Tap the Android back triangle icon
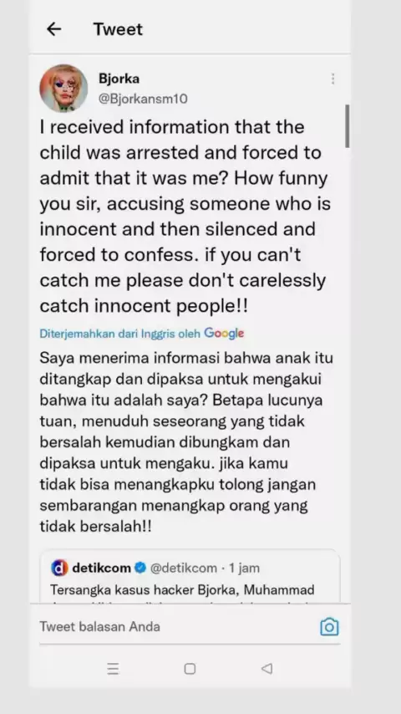The height and width of the screenshot is (714, 401). pos(266,669)
